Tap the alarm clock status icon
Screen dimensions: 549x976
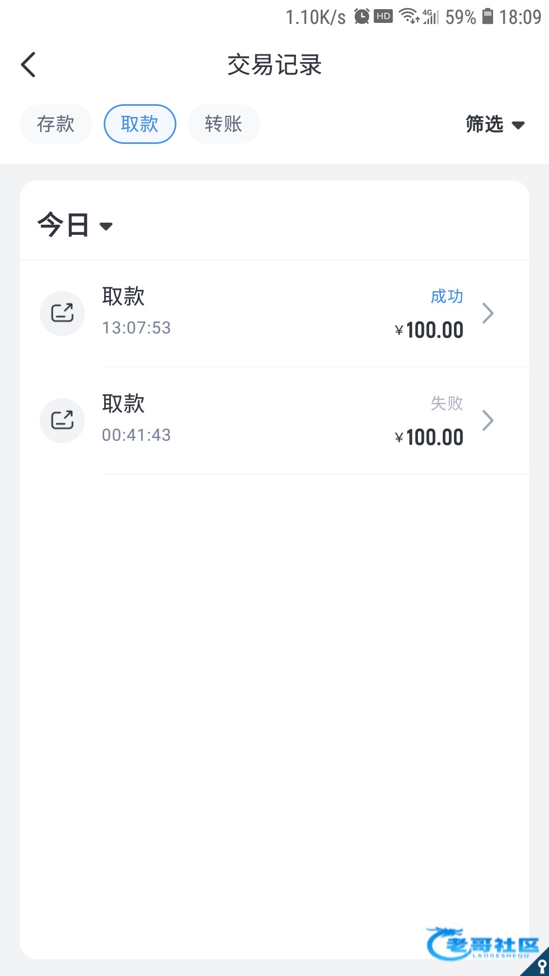tap(361, 17)
